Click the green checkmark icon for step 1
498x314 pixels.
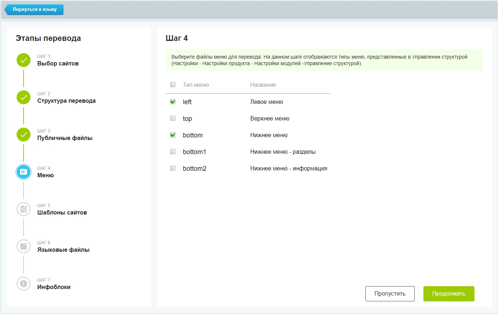(24, 60)
